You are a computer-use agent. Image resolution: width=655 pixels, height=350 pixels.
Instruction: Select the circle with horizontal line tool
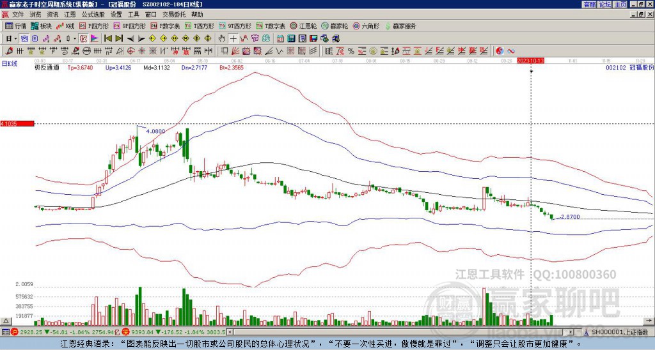click(x=86, y=51)
